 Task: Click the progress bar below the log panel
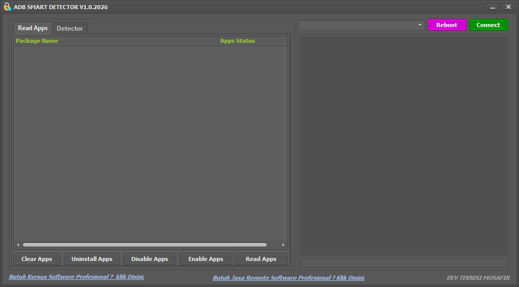(x=404, y=263)
